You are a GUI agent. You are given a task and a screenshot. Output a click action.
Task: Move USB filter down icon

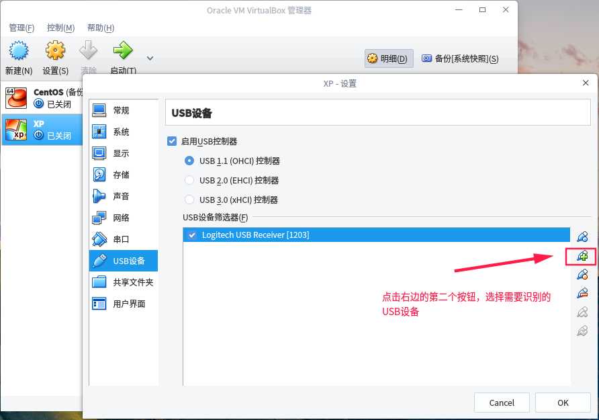coord(582,331)
